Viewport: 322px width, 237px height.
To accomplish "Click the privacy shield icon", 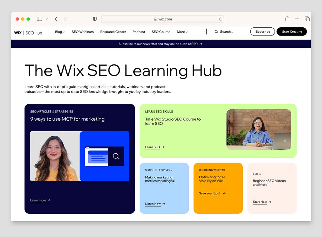I will 95,19.
